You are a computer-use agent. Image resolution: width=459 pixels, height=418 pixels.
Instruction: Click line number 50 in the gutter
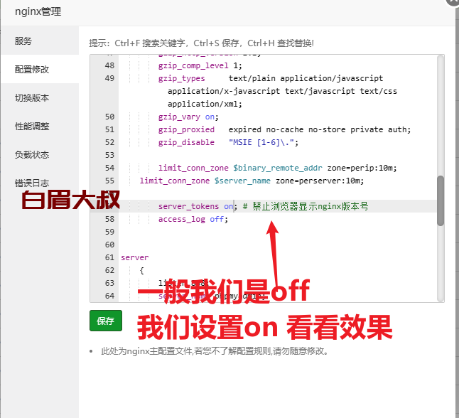click(x=109, y=117)
